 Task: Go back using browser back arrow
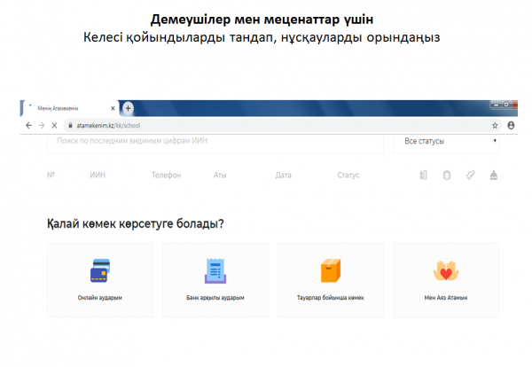click(27, 126)
